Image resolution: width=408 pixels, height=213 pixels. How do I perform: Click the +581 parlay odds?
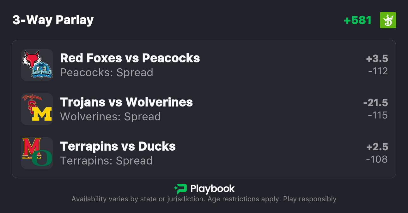357,20
